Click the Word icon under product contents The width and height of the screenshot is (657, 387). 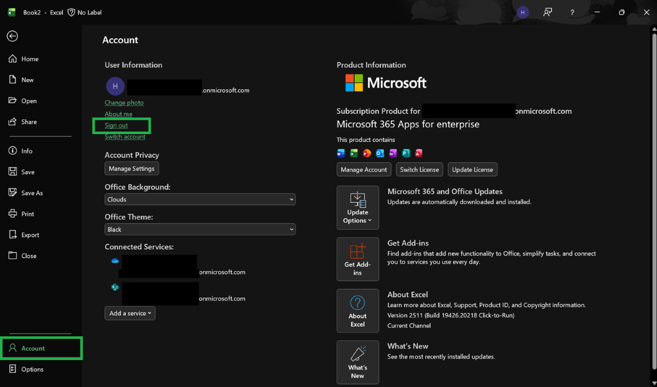[341, 153]
